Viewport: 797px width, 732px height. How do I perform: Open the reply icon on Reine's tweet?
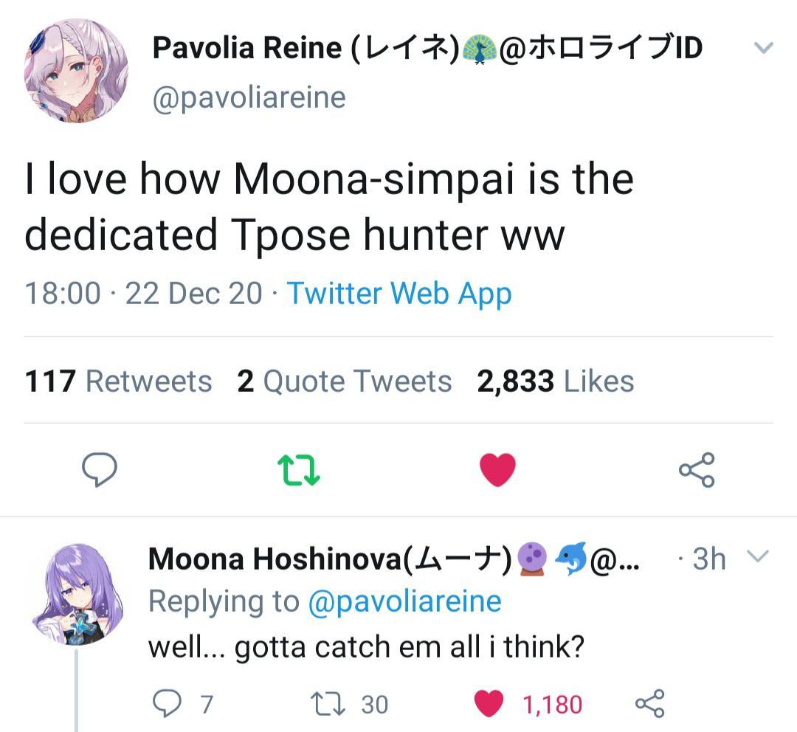point(101,469)
